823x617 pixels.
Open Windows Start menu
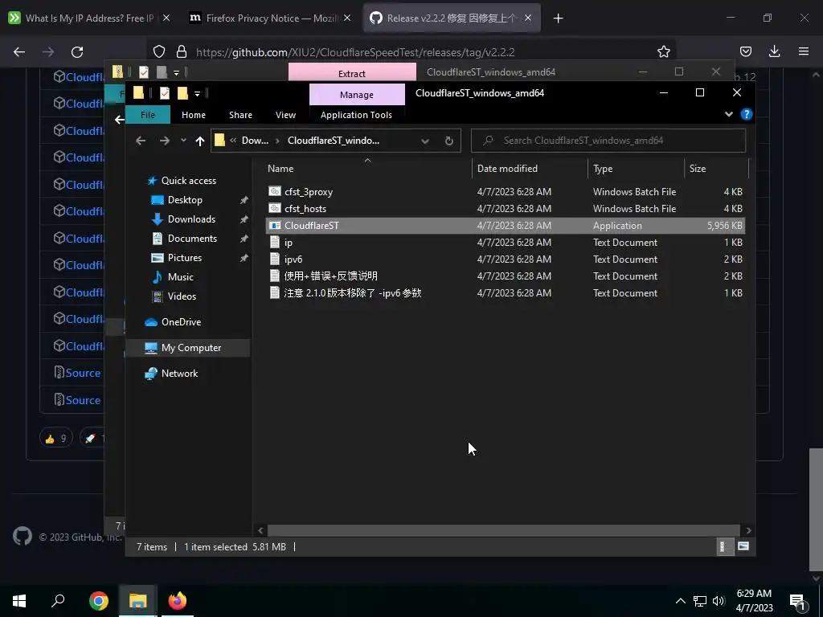(19, 601)
